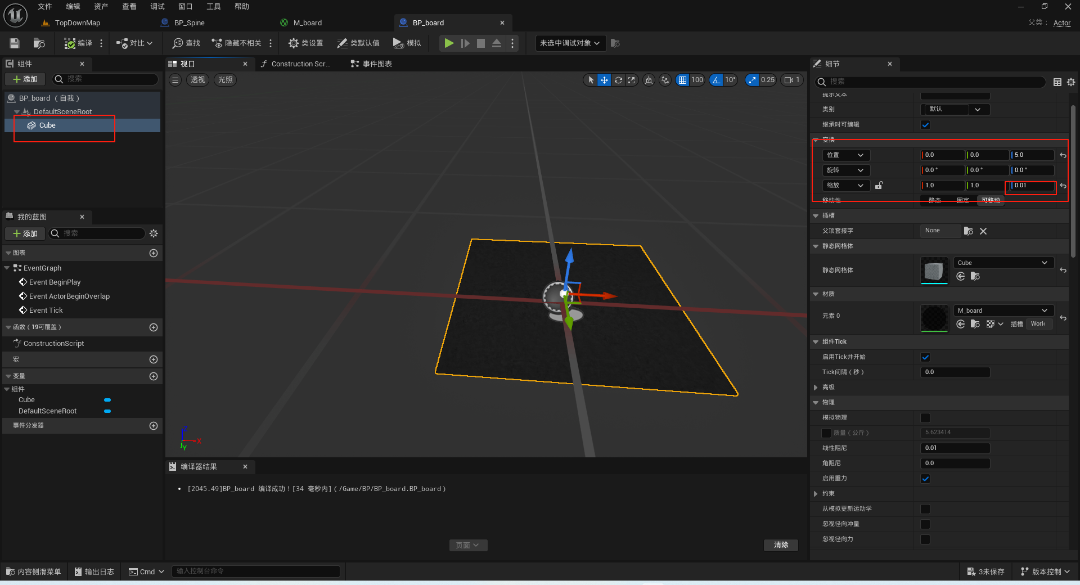Click the browse-to-asset icon in main toolbar

pos(39,43)
